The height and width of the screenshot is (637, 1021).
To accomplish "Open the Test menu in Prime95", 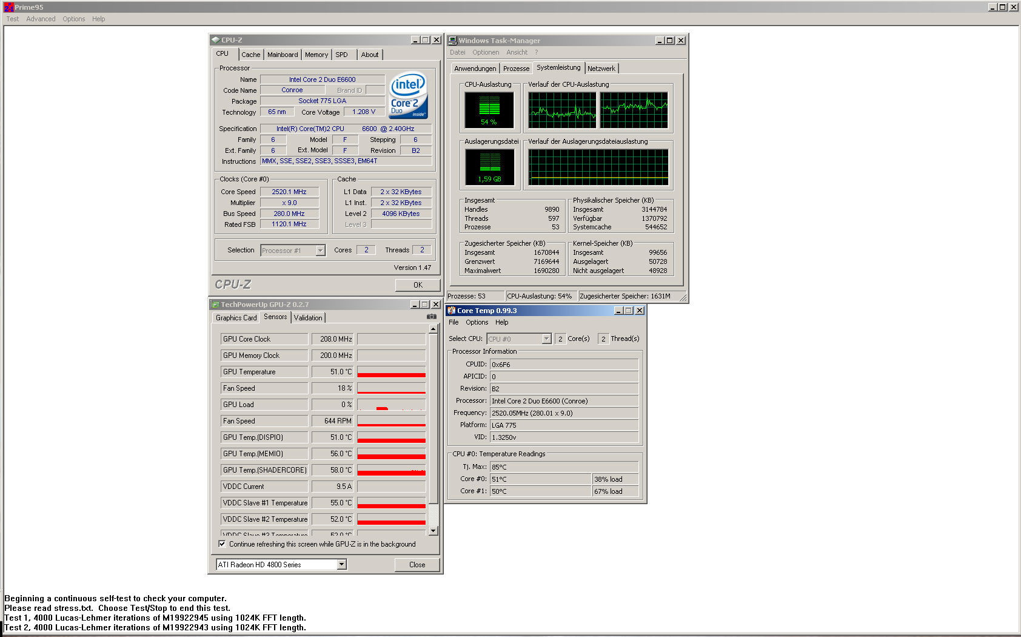I will (x=13, y=19).
